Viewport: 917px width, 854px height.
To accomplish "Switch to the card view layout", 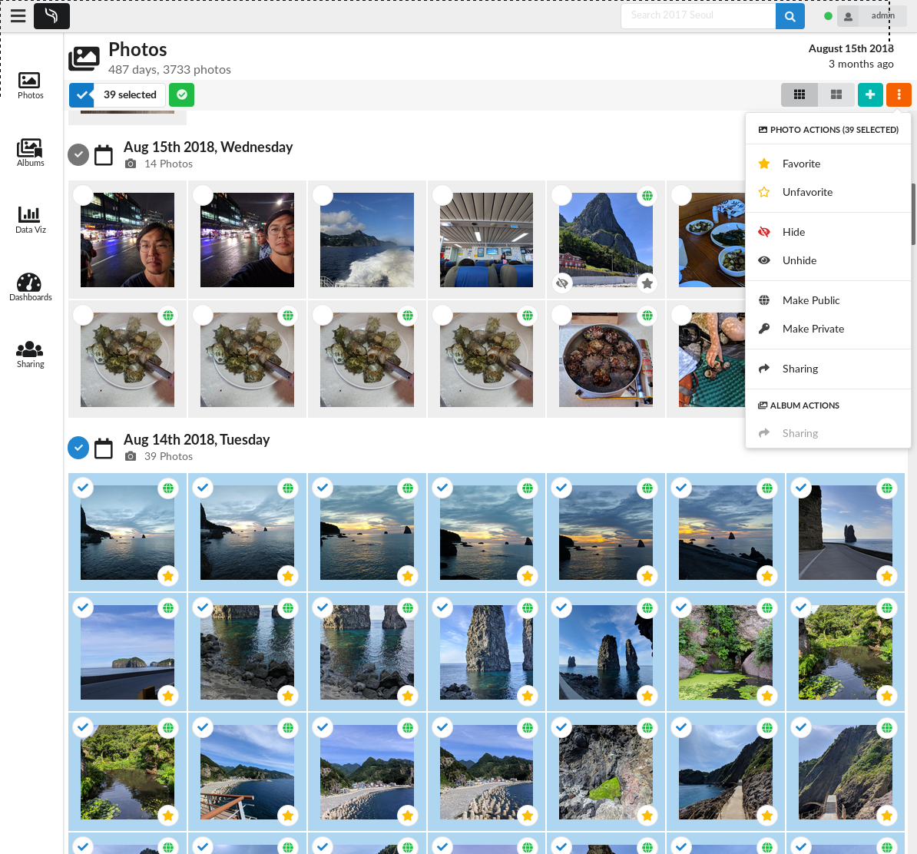I will tap(836, 94).
